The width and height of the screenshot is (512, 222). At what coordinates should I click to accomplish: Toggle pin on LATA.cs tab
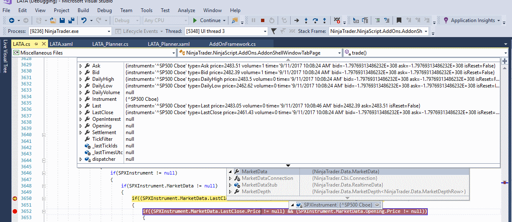click(36, 44)
